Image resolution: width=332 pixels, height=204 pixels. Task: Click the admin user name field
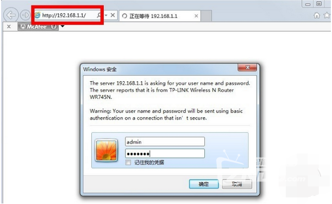[x=165, y=141]
